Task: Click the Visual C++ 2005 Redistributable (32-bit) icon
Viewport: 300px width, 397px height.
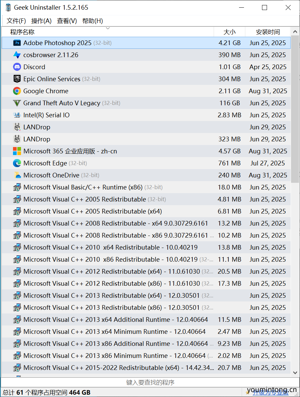Action: (x=17, y=199)
